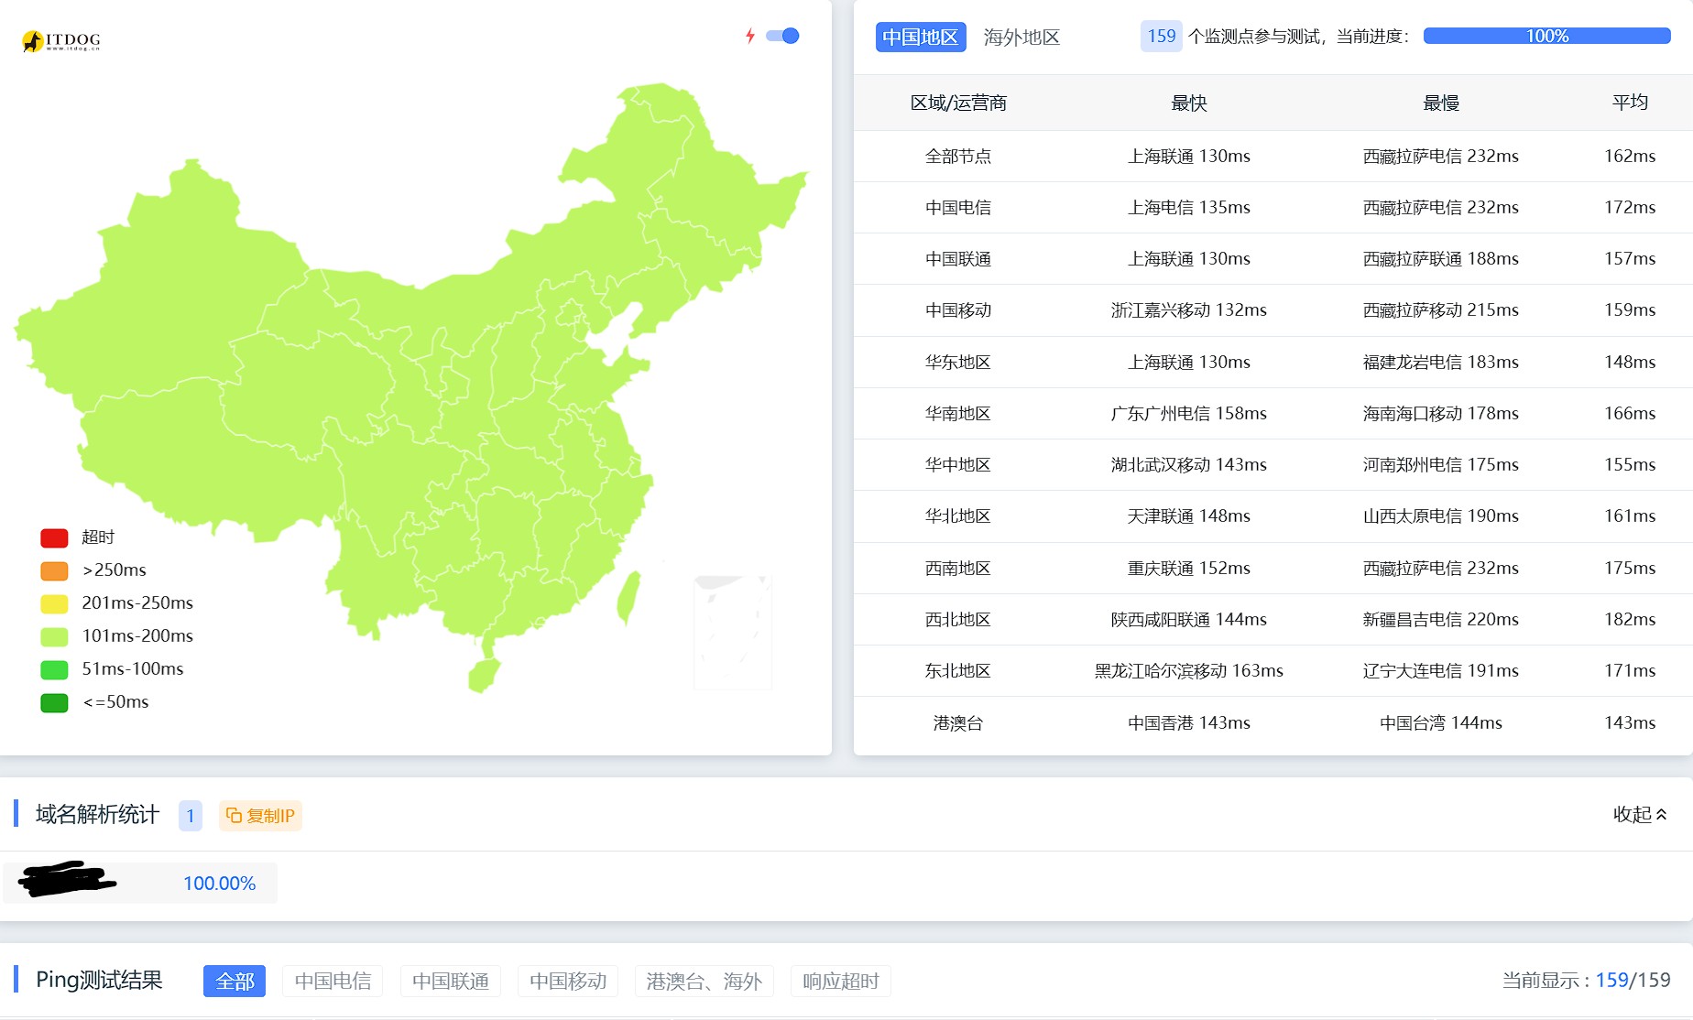Collapse the section using 收起
The height and width of the screenshot is (1020, 1693).
point(1639,814)
